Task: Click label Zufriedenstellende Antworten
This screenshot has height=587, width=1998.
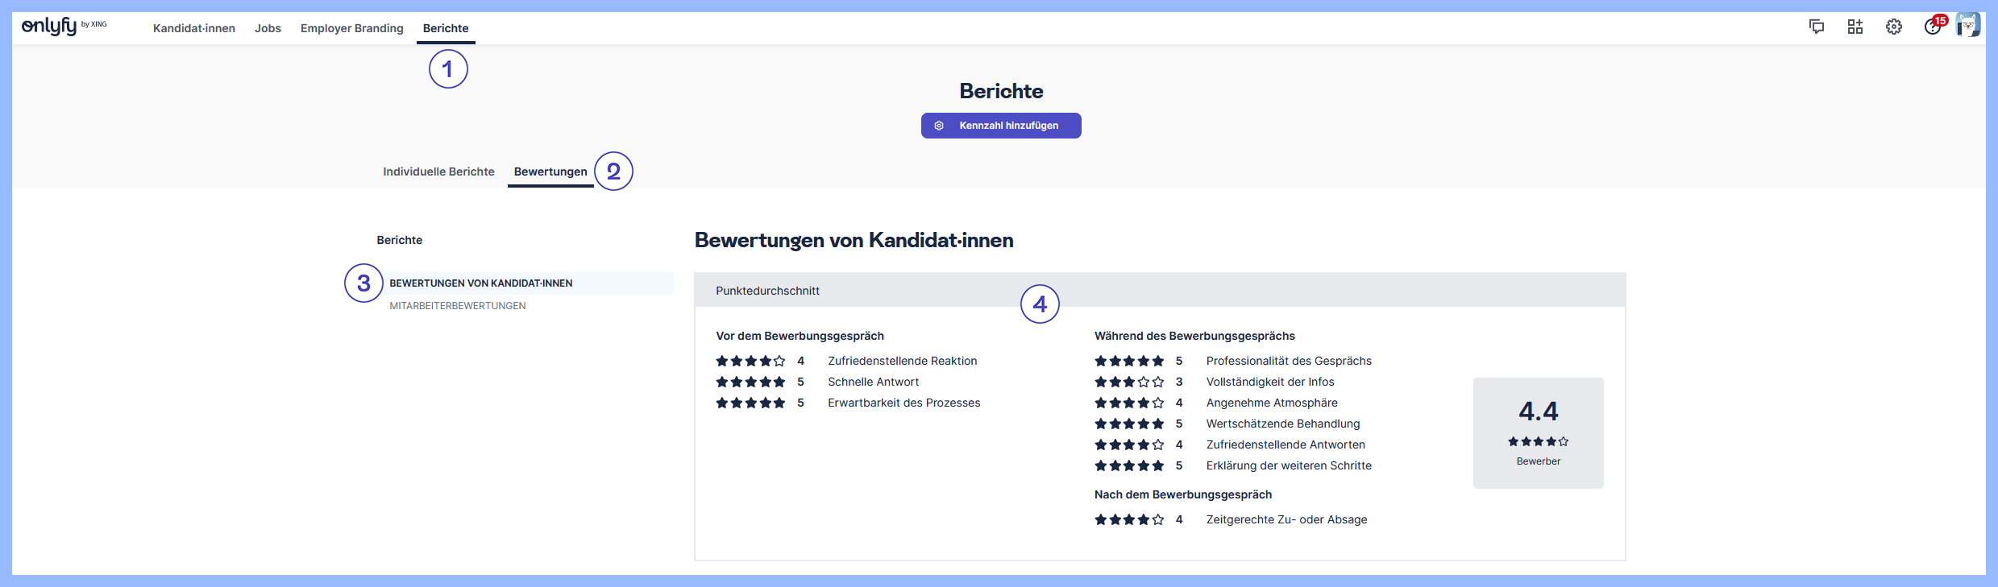Action: point(1286,444)
